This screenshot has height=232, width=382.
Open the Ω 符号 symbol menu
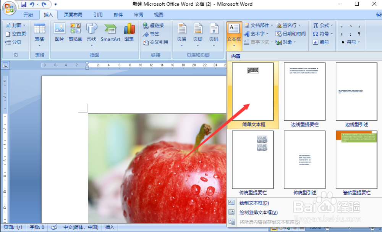(323, 34)
